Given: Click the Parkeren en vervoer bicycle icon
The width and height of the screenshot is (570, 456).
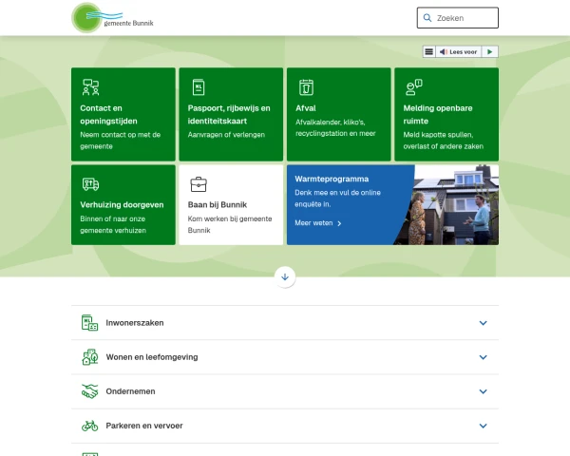Looking at the screenshot, I should click(90, 426).
